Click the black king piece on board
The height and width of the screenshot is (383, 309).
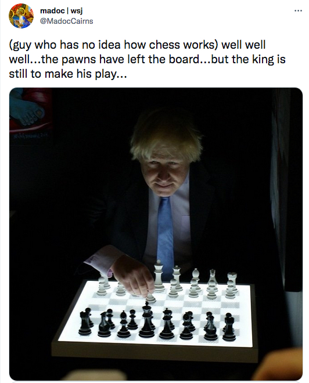147,319
